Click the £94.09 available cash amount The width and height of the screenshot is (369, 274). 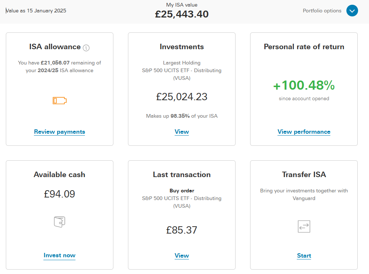point(59,194)
